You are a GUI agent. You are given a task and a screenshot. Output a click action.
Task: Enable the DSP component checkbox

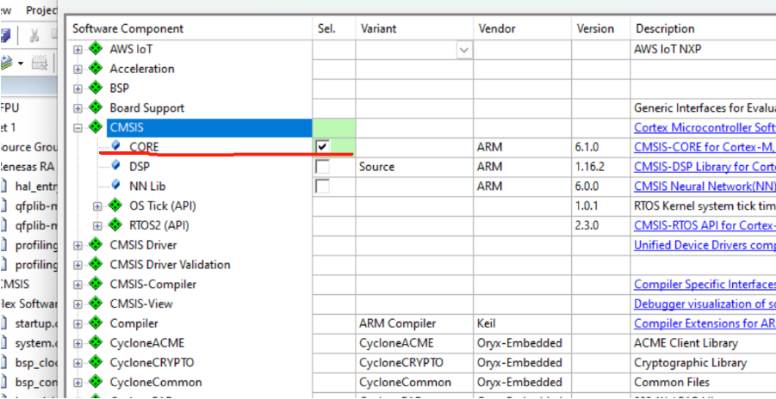click(323, 167)
